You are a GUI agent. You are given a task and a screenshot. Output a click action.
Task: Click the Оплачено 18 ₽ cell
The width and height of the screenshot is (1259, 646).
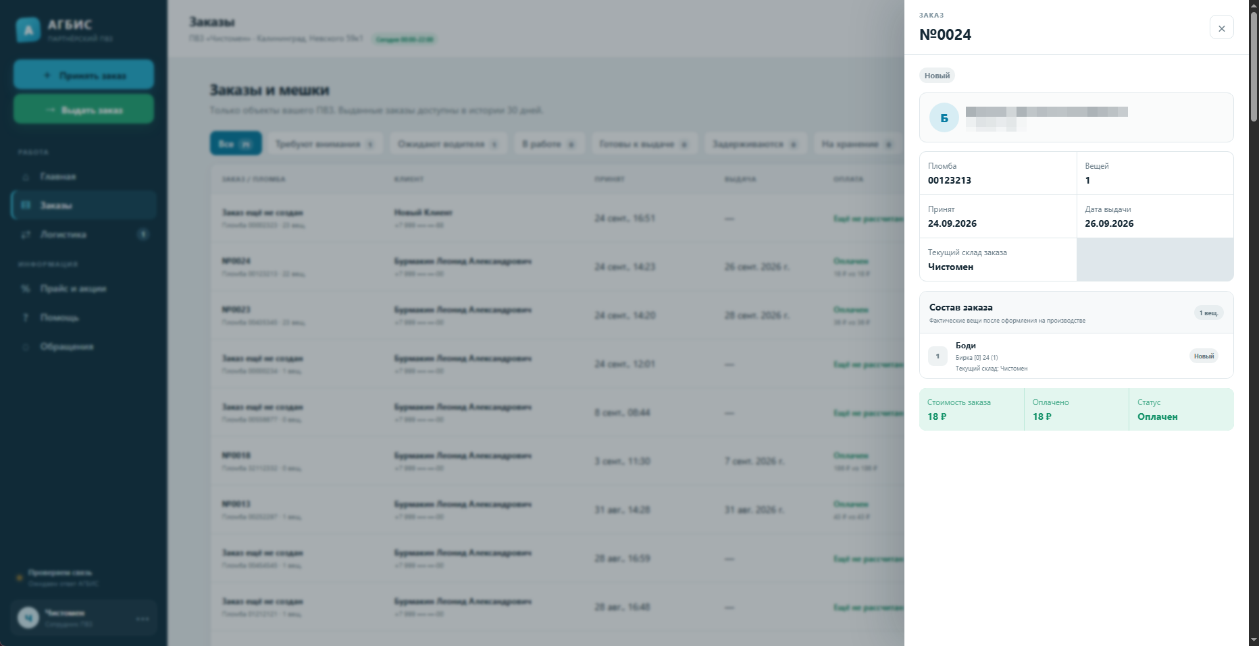(1076, 409)
